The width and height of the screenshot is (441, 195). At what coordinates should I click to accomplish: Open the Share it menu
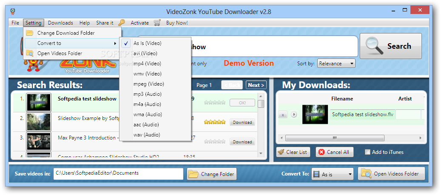click(x=105, y=23)
